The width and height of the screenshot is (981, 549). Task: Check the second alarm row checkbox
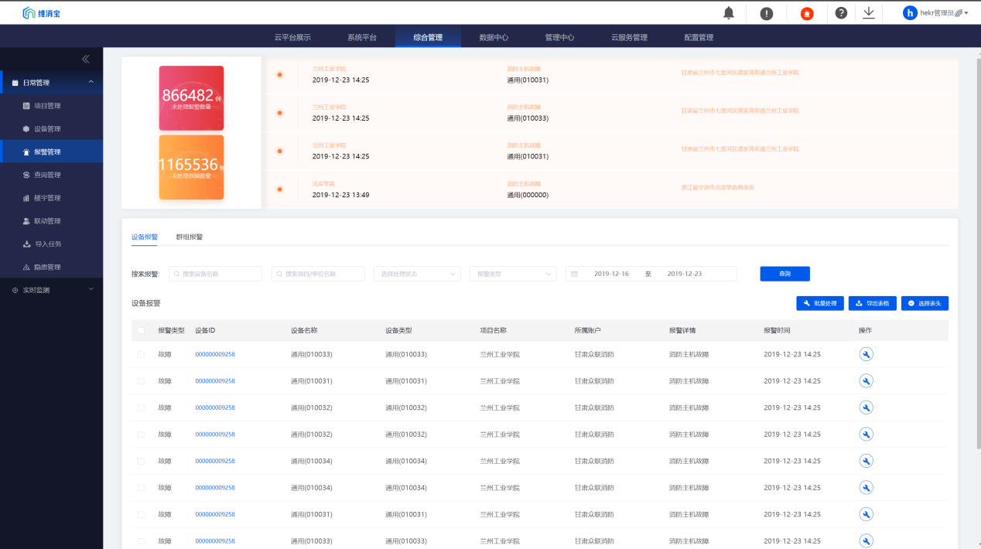click(x=141, y=381)
